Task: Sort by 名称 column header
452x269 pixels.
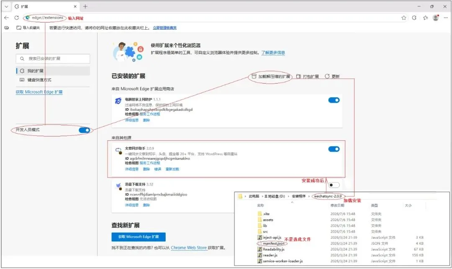Action: [x=260, y=206]
